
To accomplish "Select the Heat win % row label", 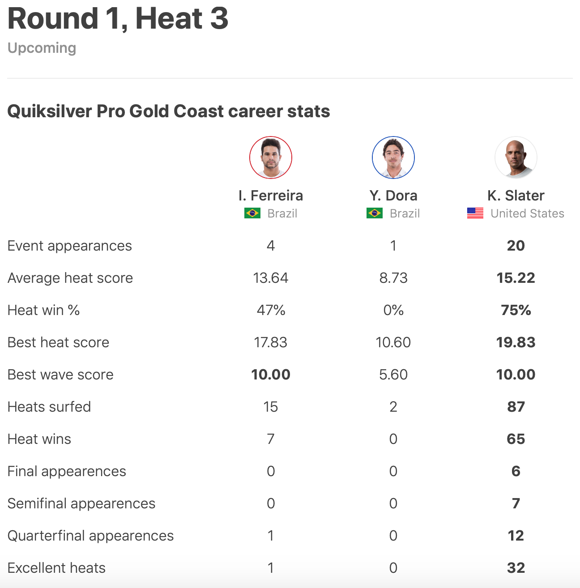I will click(44, 310).
